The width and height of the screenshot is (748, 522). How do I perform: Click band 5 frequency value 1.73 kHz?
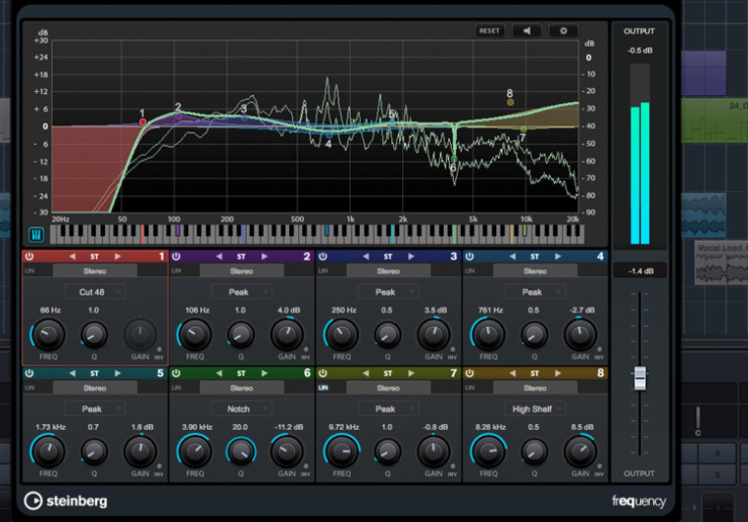51,427
